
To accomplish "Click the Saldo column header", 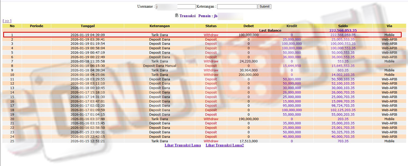I will (x=343, y=26).
